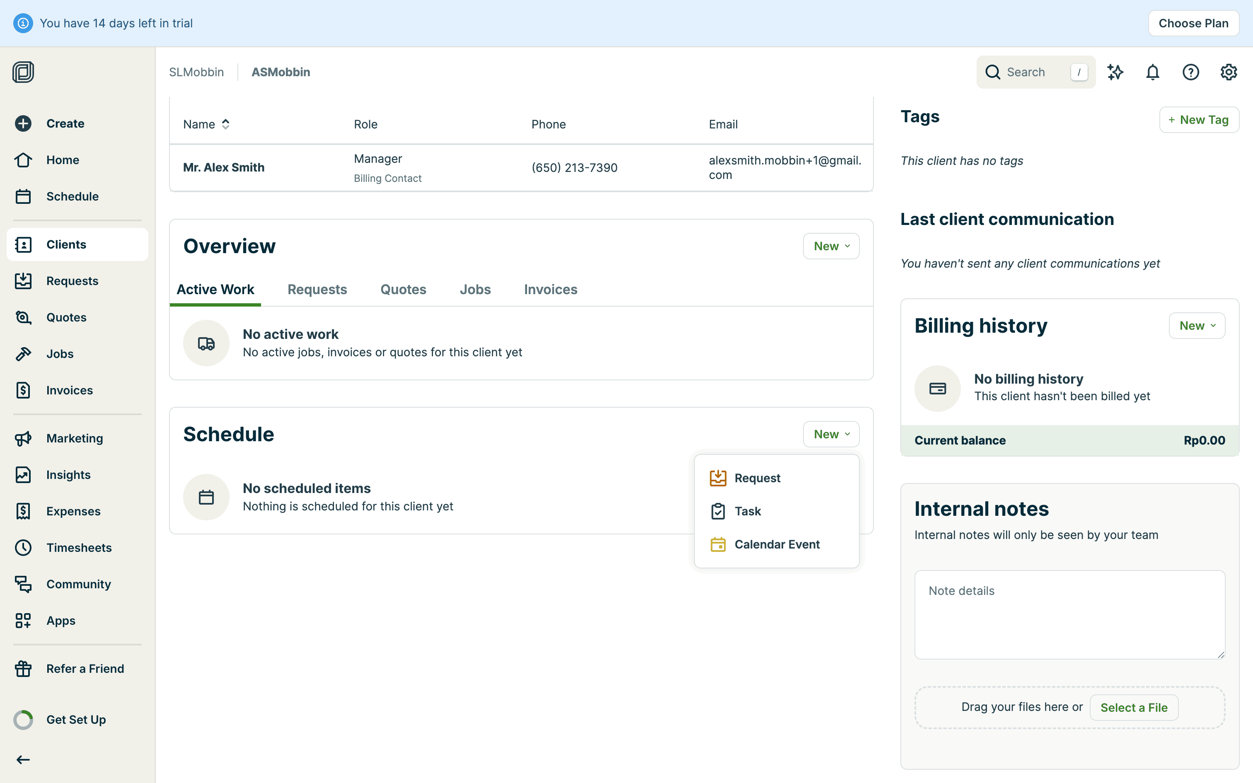Toggle the Schedule New dropdown

tap(831, 434)
